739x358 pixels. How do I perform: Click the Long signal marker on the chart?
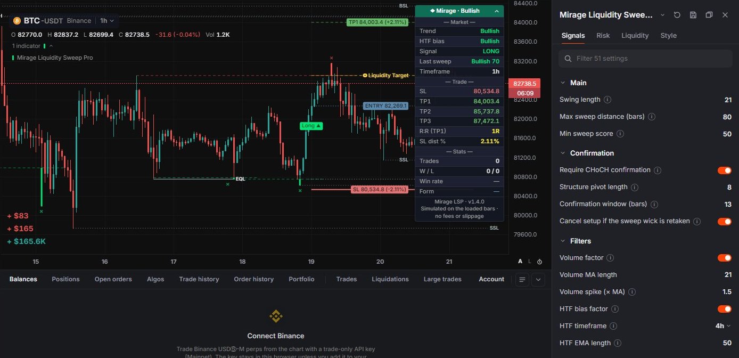(x=311, y=126)
